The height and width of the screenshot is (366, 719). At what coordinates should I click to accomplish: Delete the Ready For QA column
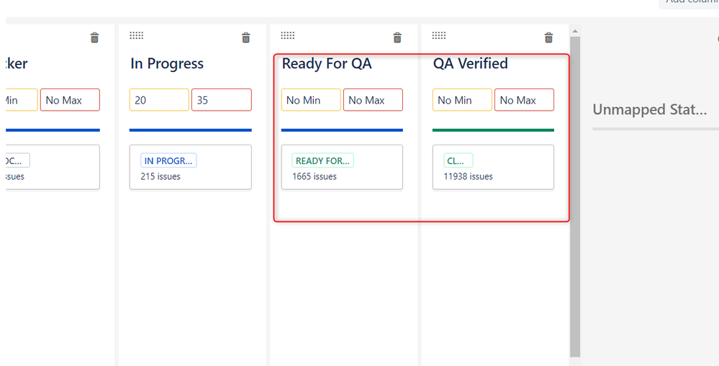397,37
